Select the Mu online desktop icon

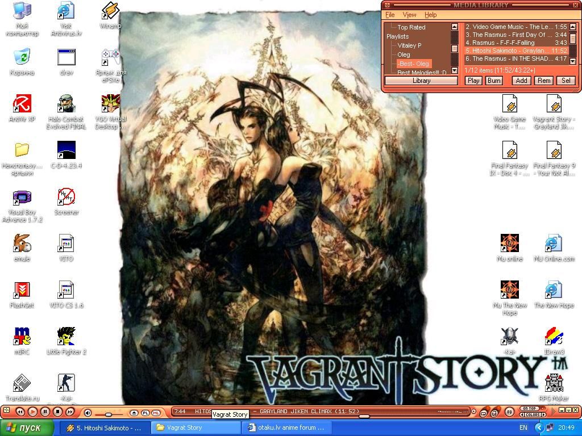click(x=510, y=248)
